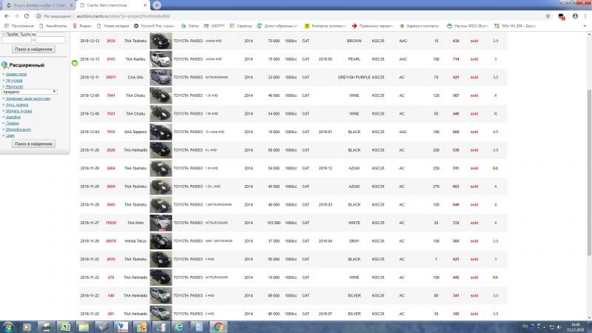Open lot number 26078 link
This screenshot has height=333, width=592.
pos(111,241)
